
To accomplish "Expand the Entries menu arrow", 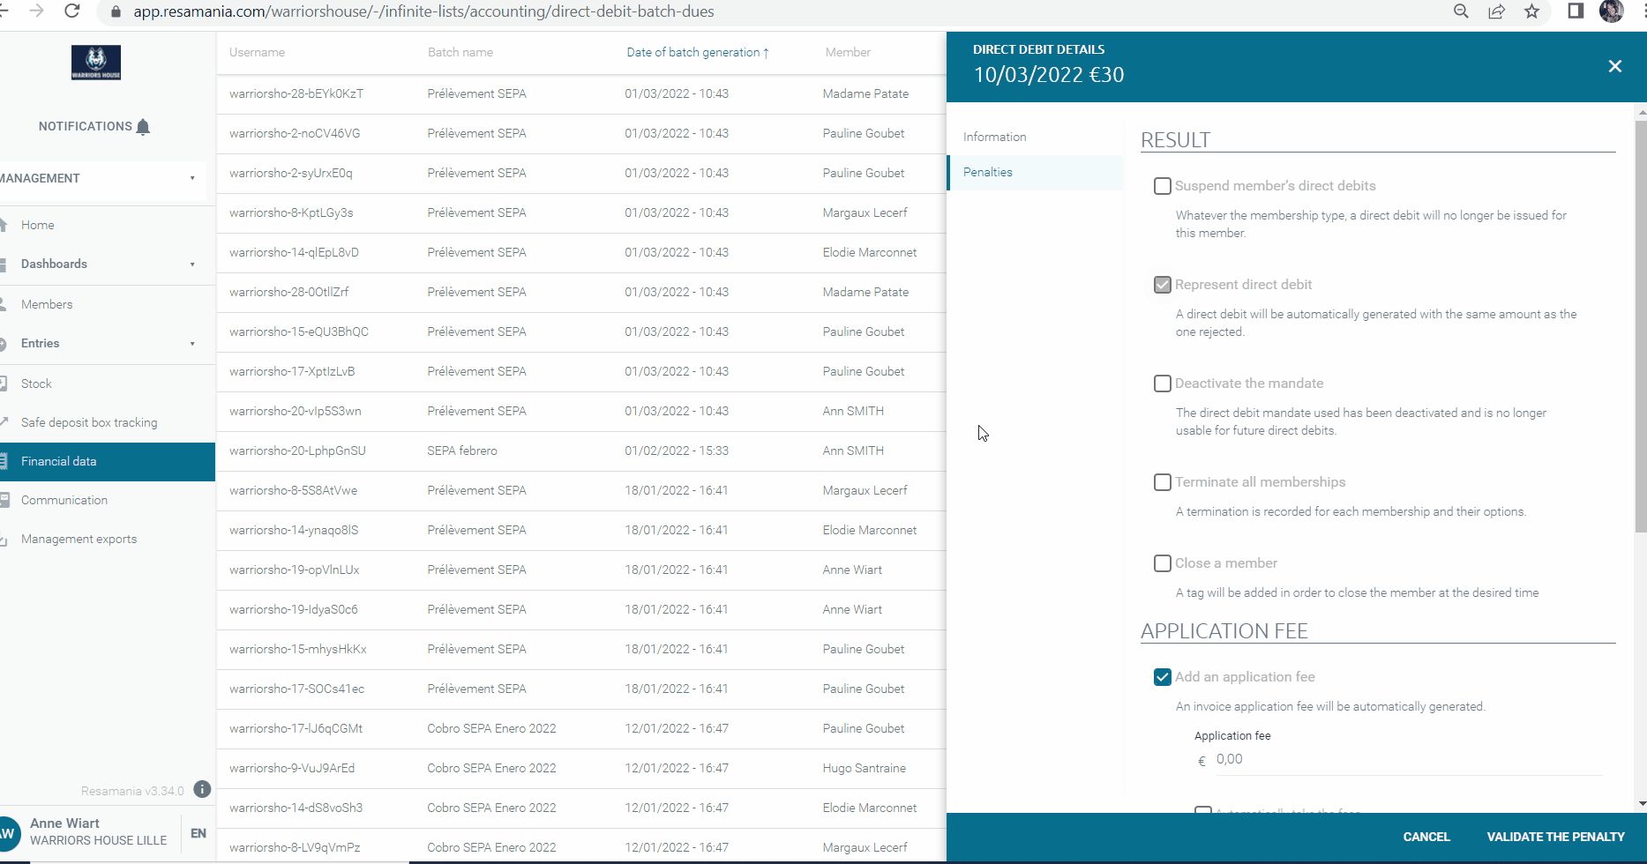I will (x=192, y=344).
